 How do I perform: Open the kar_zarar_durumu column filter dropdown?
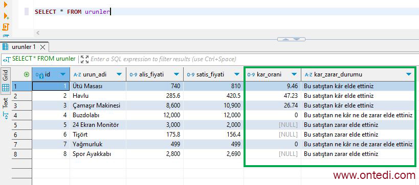click(409, 74)
